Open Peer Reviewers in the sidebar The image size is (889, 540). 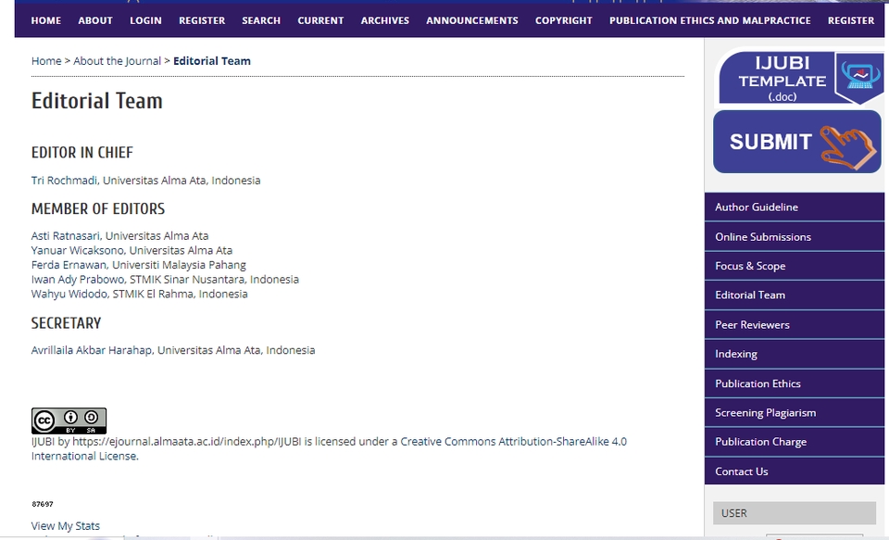click(795, 324)
